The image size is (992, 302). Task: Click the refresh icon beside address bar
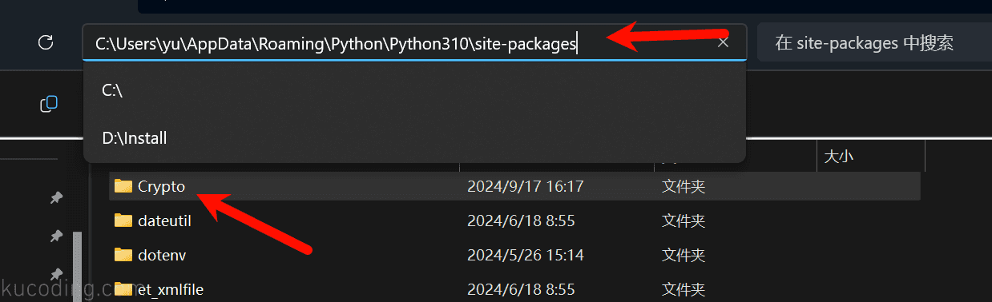pos(46,42)
